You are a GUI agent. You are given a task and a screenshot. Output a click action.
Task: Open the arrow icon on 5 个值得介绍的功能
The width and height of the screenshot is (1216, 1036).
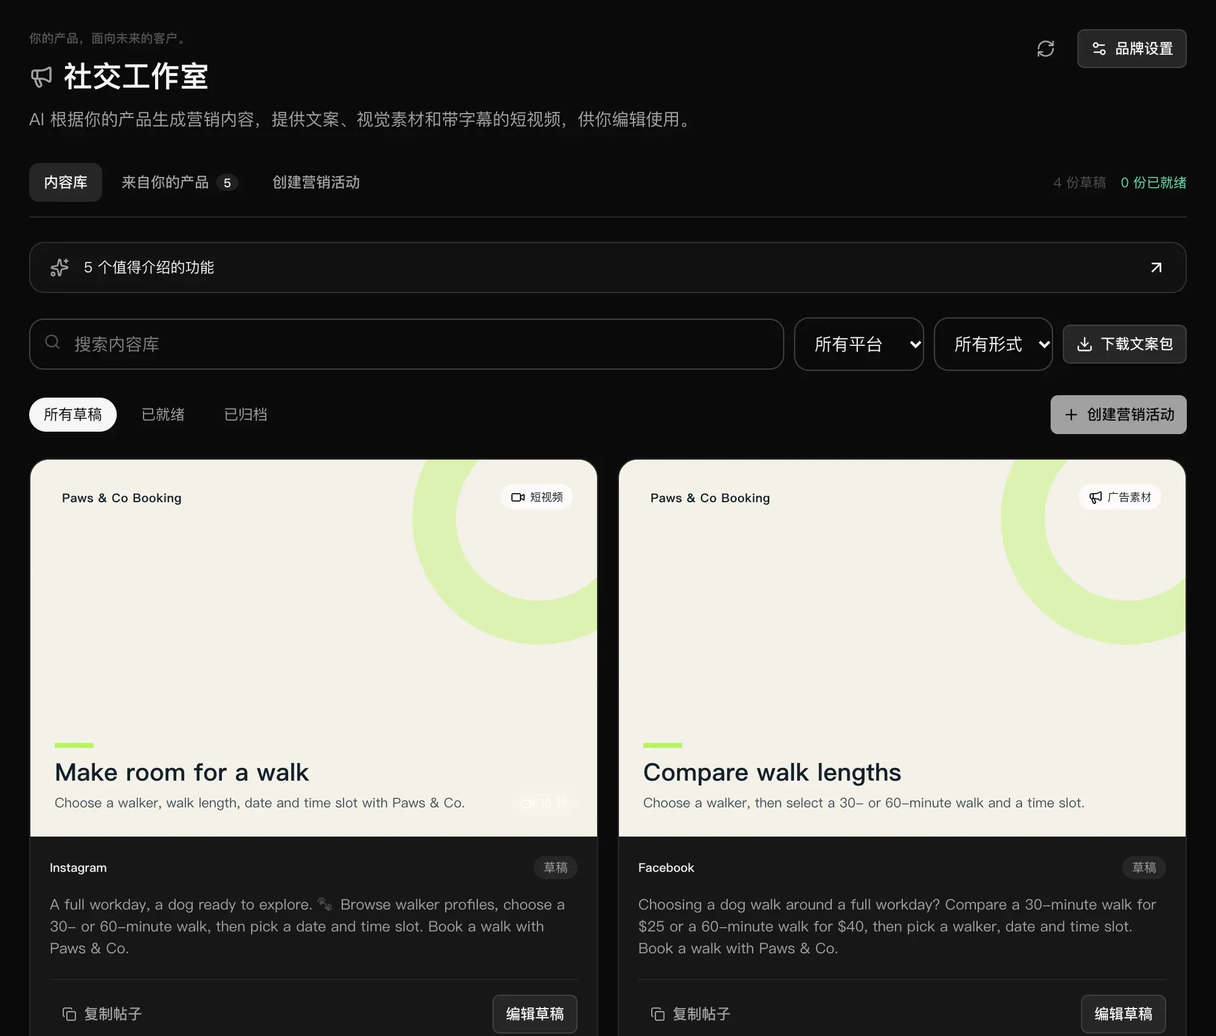coord(1156,268)
